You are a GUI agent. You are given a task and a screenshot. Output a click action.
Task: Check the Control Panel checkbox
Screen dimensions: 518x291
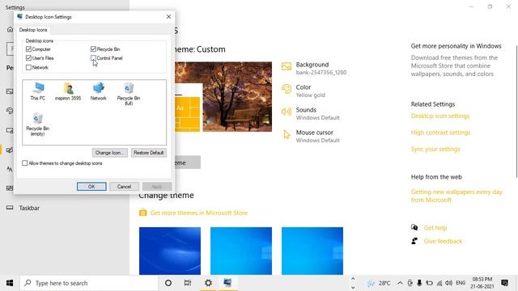tap(93, 57)
